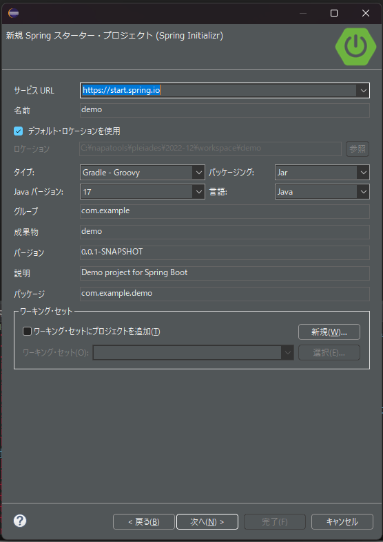This screenshot has height=542, width=383.
Task: Expand the service URL dropdown arrow
Action: (363, 91)
